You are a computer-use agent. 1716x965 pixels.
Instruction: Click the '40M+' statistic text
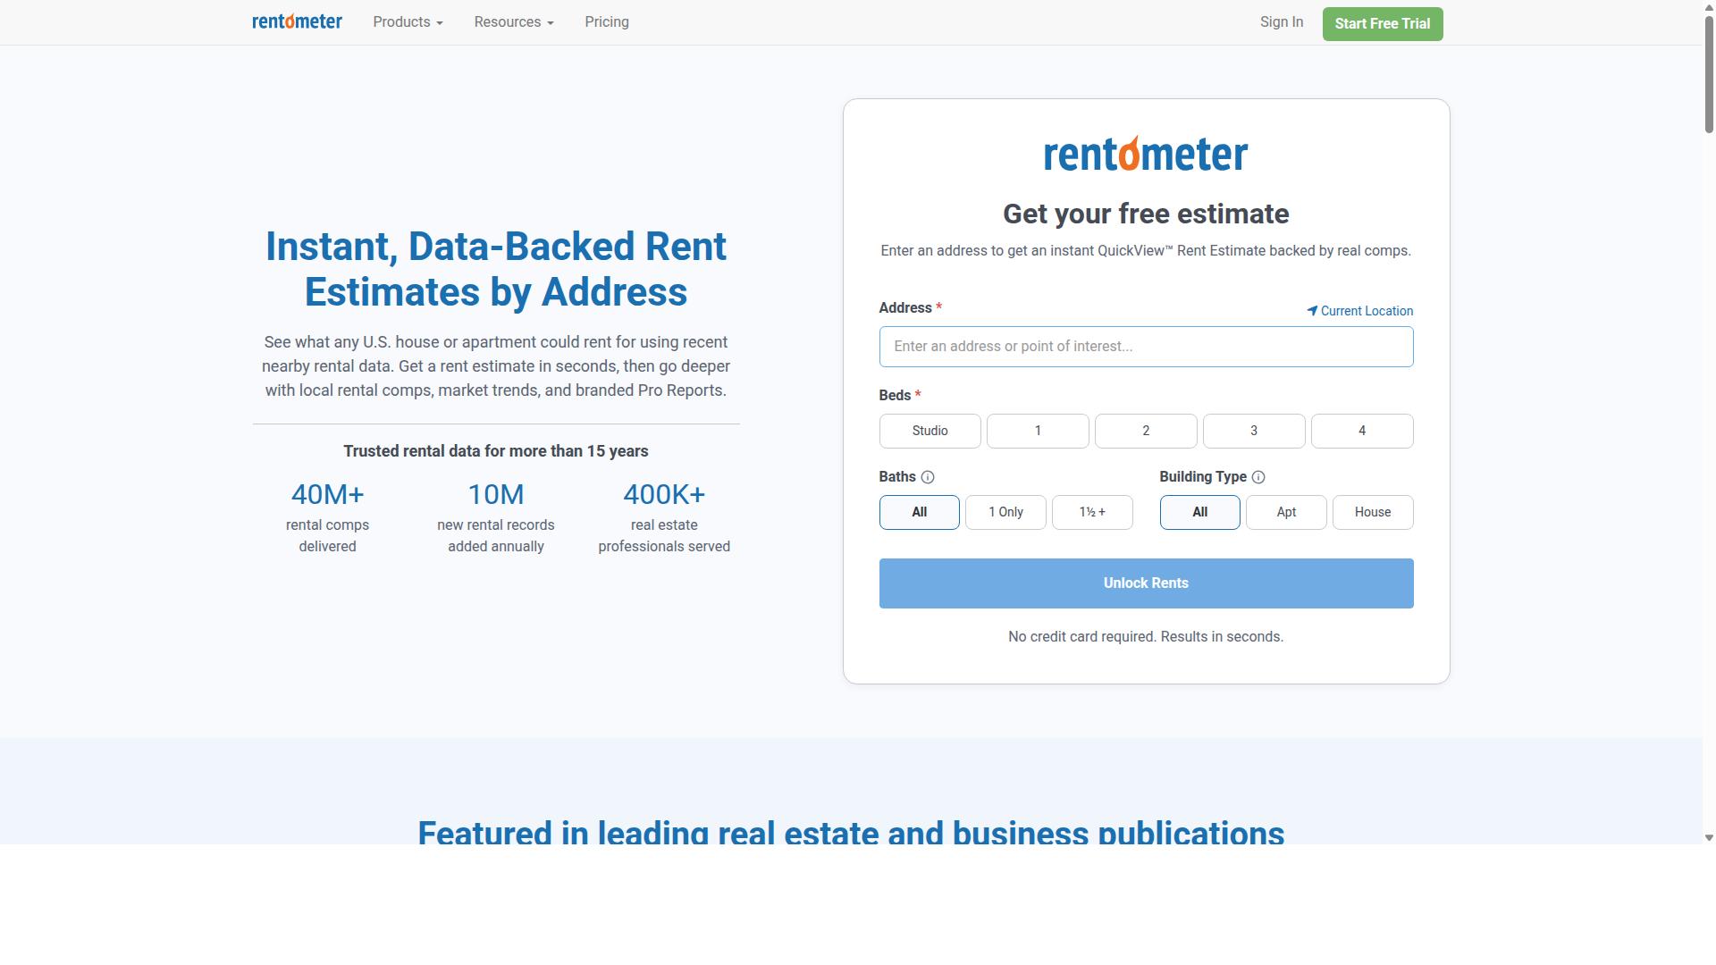click(x=328, y=494)
